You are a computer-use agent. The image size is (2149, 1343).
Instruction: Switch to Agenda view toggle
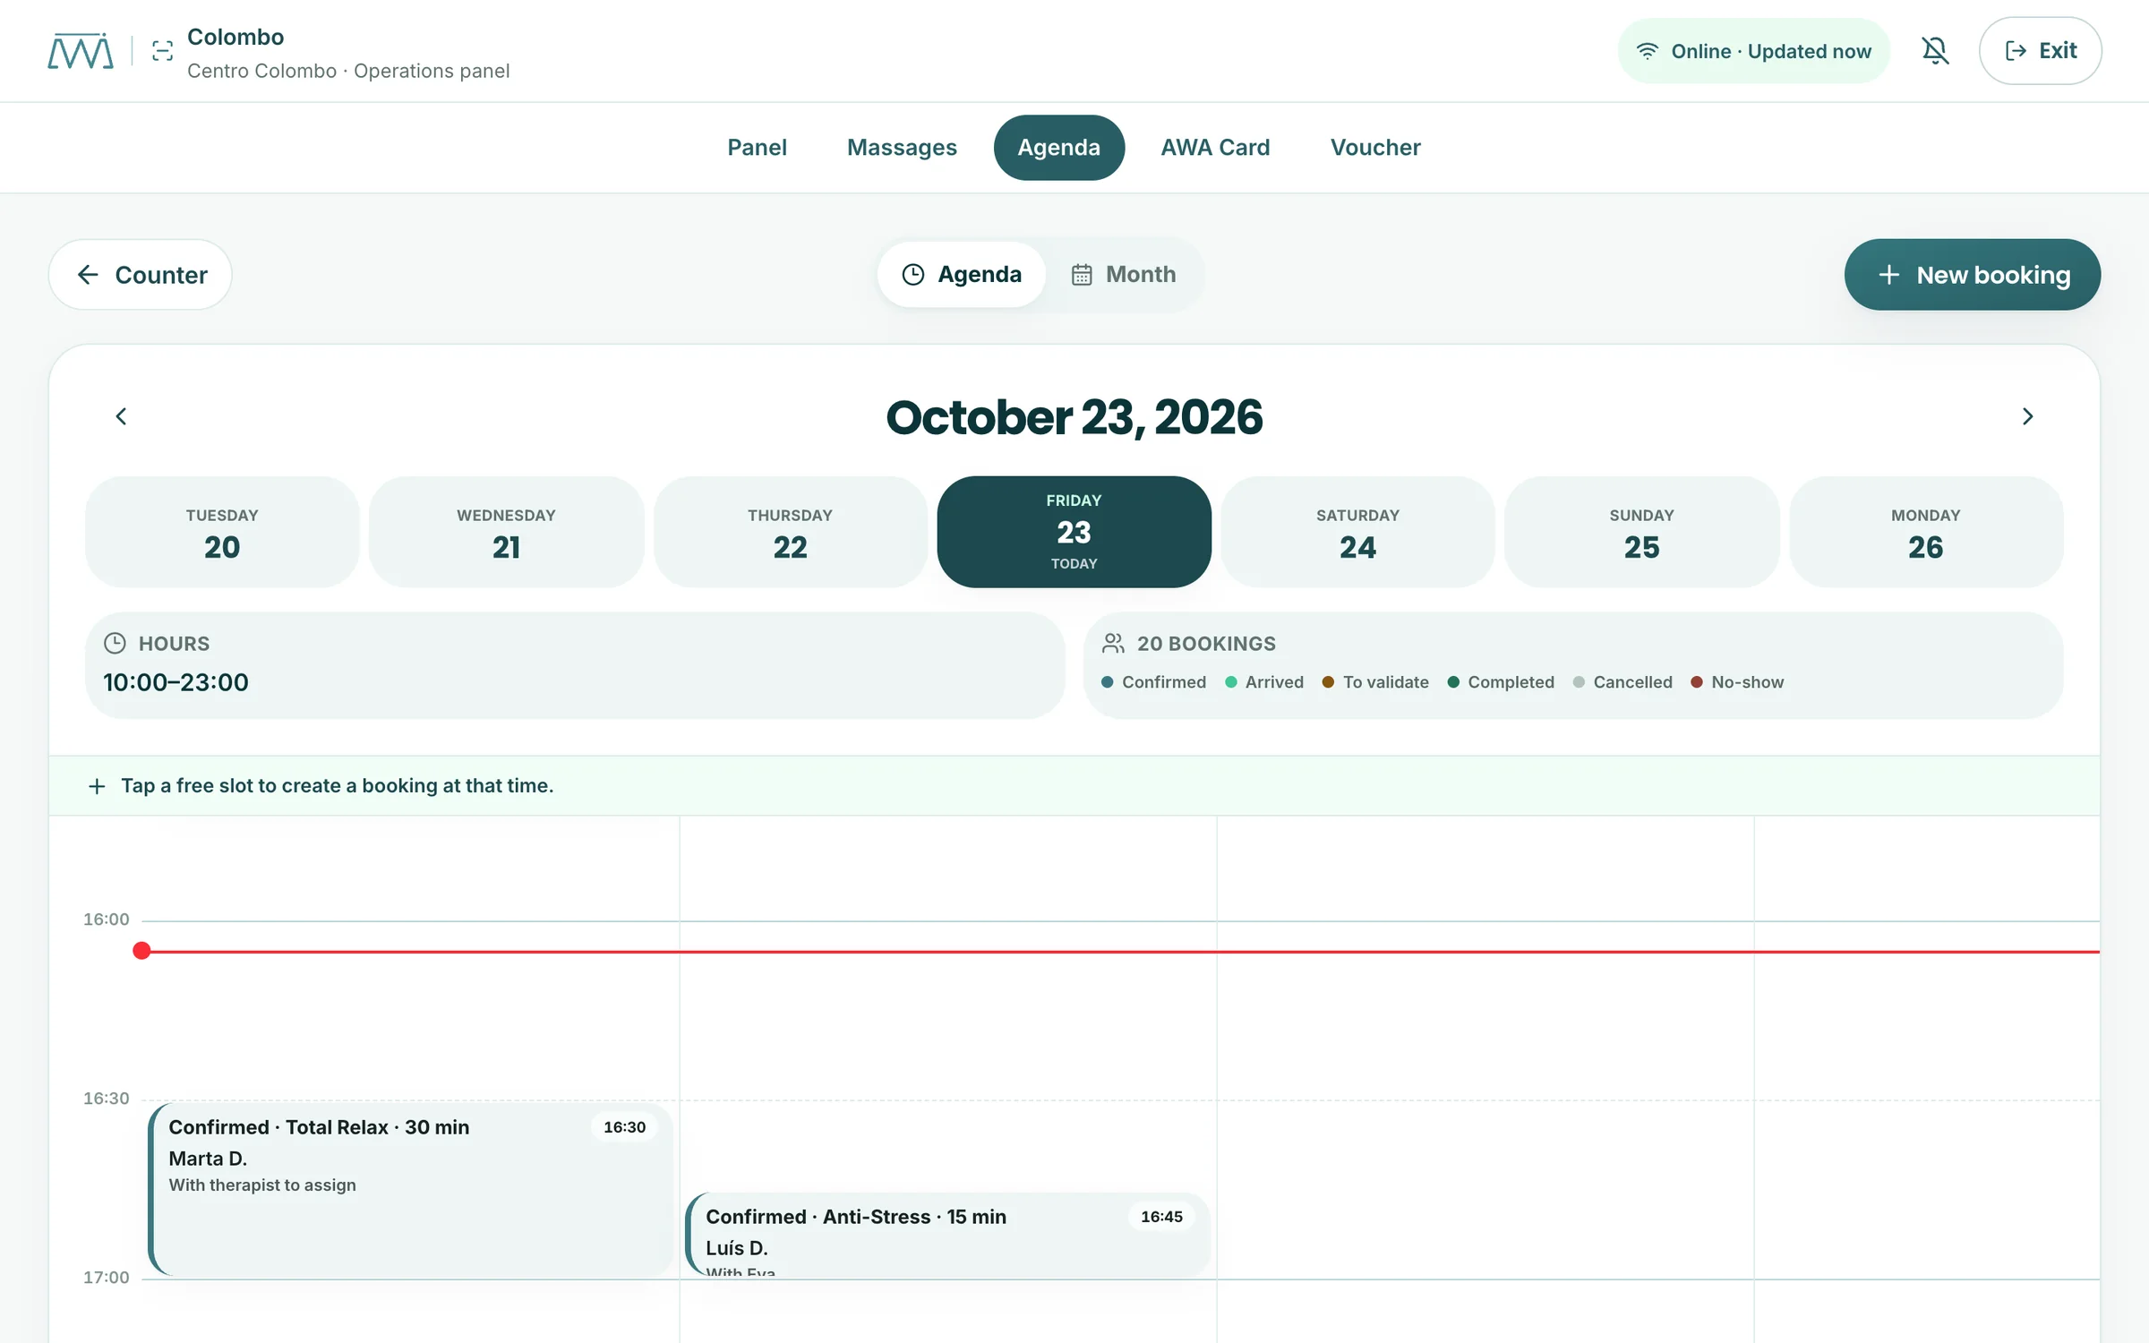coord(962,275)
